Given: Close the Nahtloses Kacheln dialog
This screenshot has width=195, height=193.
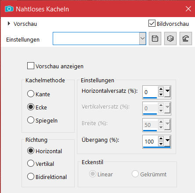Looking at the screenshot, I should pyautogui.click(x=188, y=9).
